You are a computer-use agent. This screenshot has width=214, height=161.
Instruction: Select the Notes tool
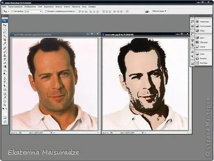(5, 94)
